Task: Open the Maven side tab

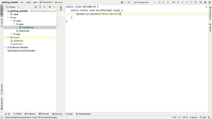Action: tap(210, 28)
